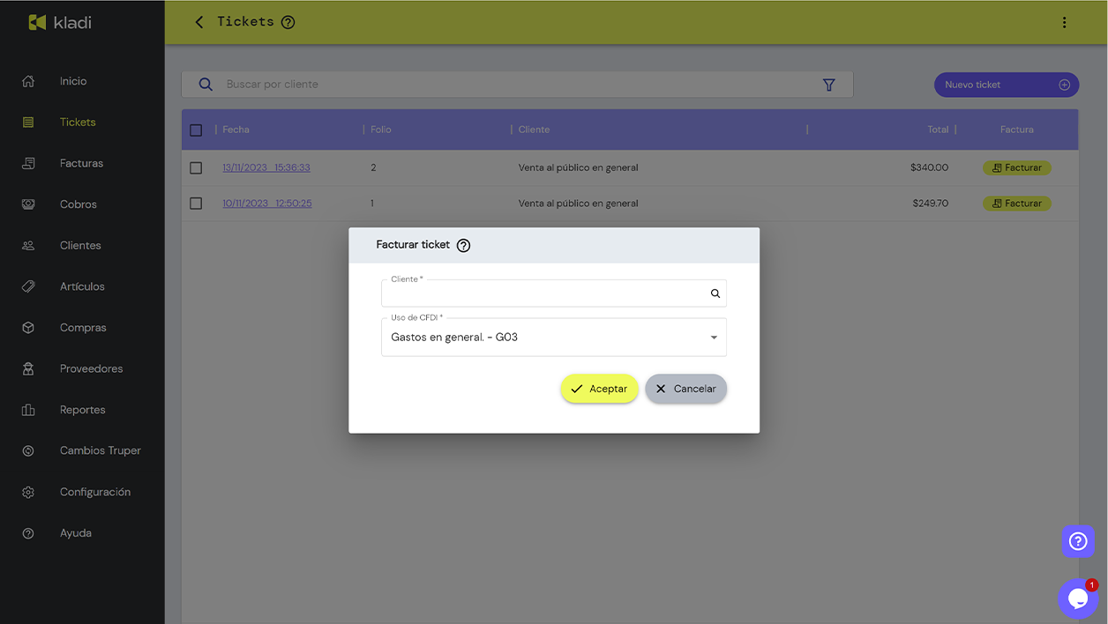Screen dimensions: 1108x624
Task: Click the purple chat bubble with notification badge
Action: coord(1077,598)
